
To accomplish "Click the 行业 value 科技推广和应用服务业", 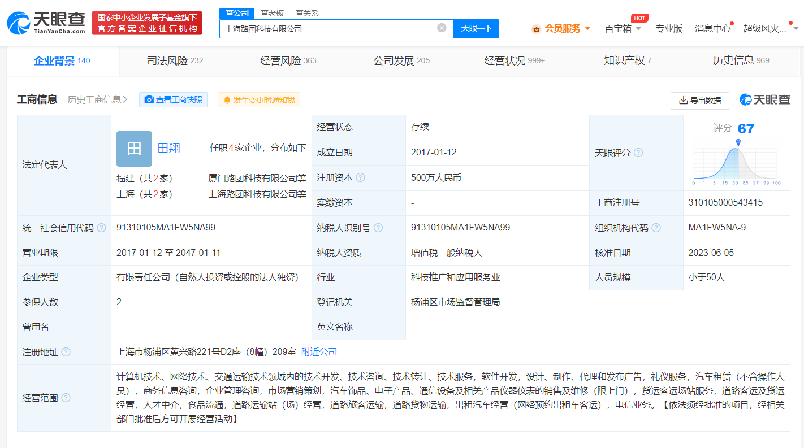I will point(455,277).
